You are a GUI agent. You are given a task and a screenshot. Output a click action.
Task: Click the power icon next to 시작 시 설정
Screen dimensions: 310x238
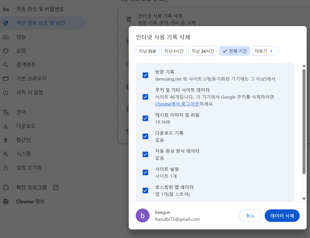[x=6, y=92]
